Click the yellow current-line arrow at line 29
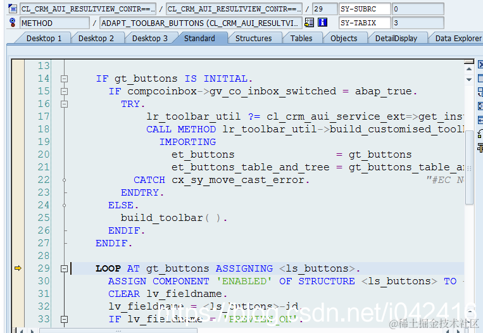 coord(18,268)
